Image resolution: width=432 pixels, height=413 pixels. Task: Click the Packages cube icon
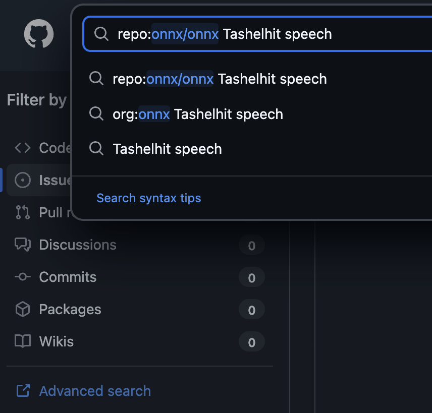click(x=23, y=309)
